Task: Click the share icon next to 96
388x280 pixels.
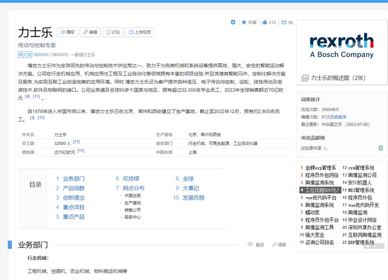Action: click(284, 22)
